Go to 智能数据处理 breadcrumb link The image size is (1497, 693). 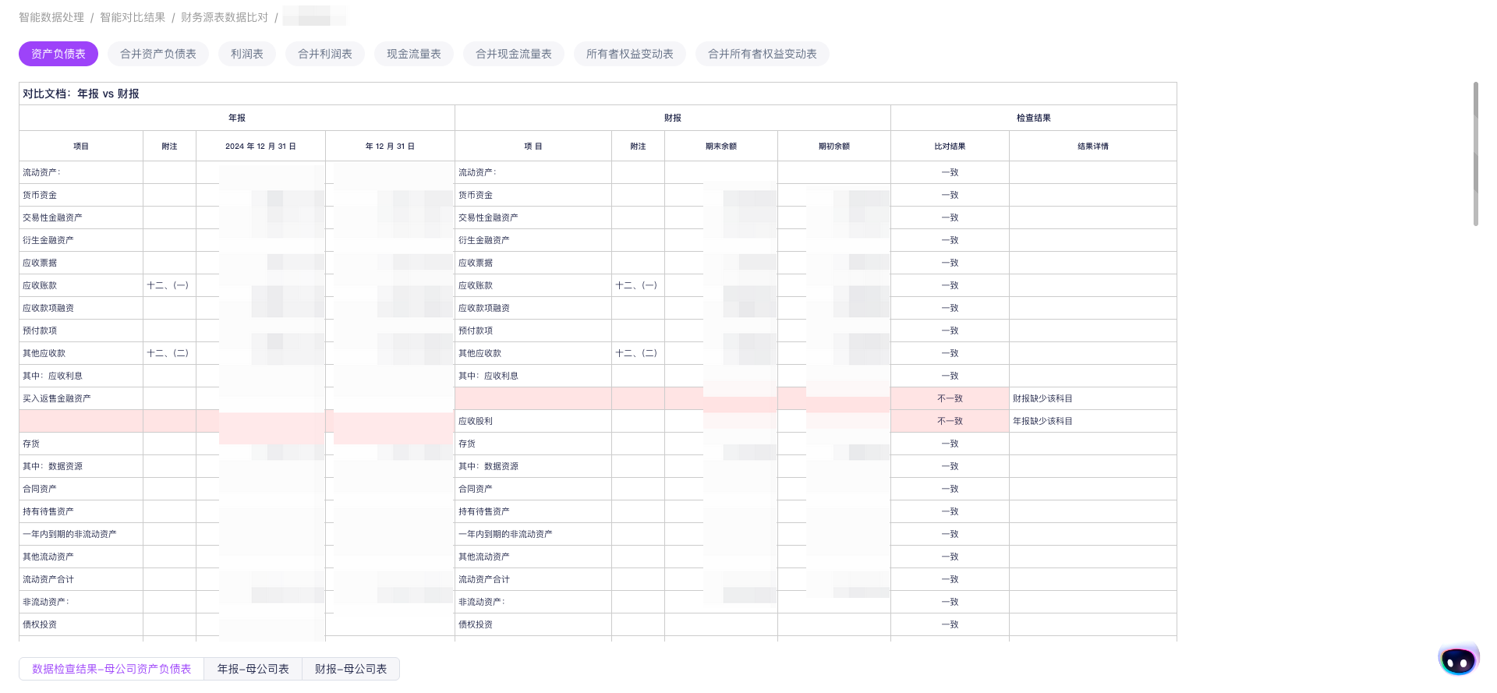click(x=51, y=17)
